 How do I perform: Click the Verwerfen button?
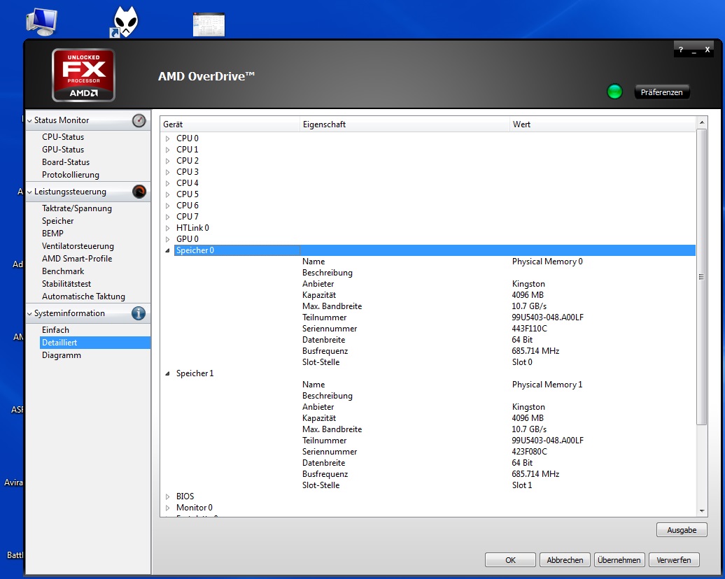674,560
